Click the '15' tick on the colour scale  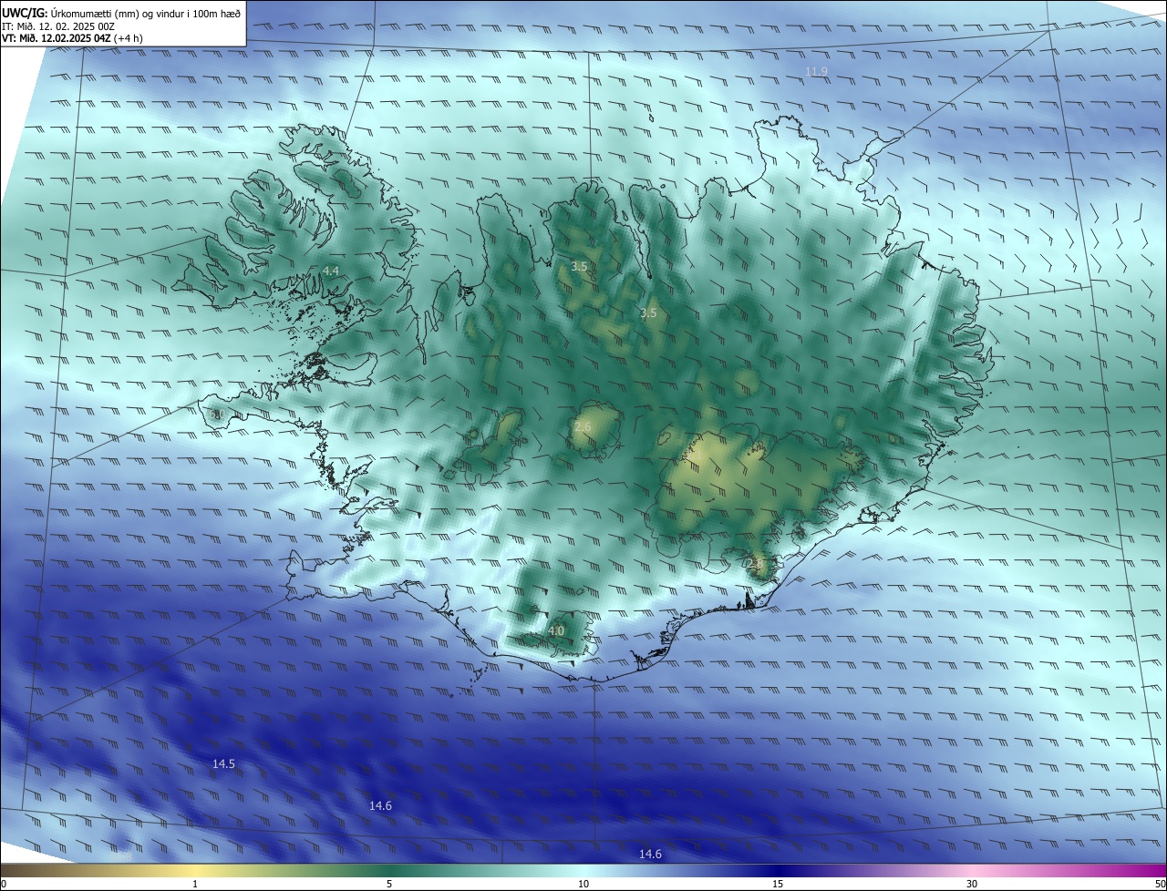(778, 884)
